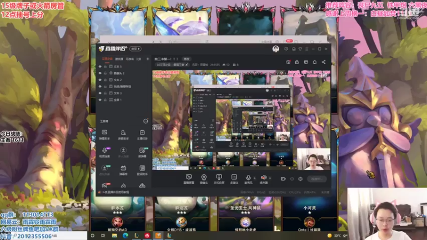
Task: Open the feedback icon in title bar
Action: tap(294, 49)
